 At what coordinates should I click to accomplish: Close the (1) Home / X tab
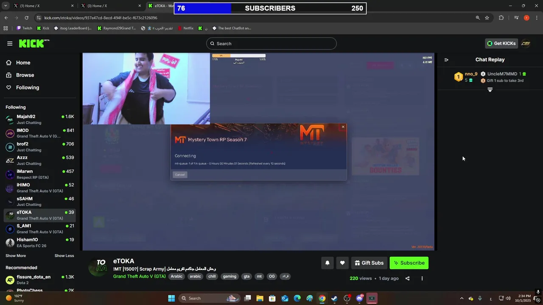[72, 6]
